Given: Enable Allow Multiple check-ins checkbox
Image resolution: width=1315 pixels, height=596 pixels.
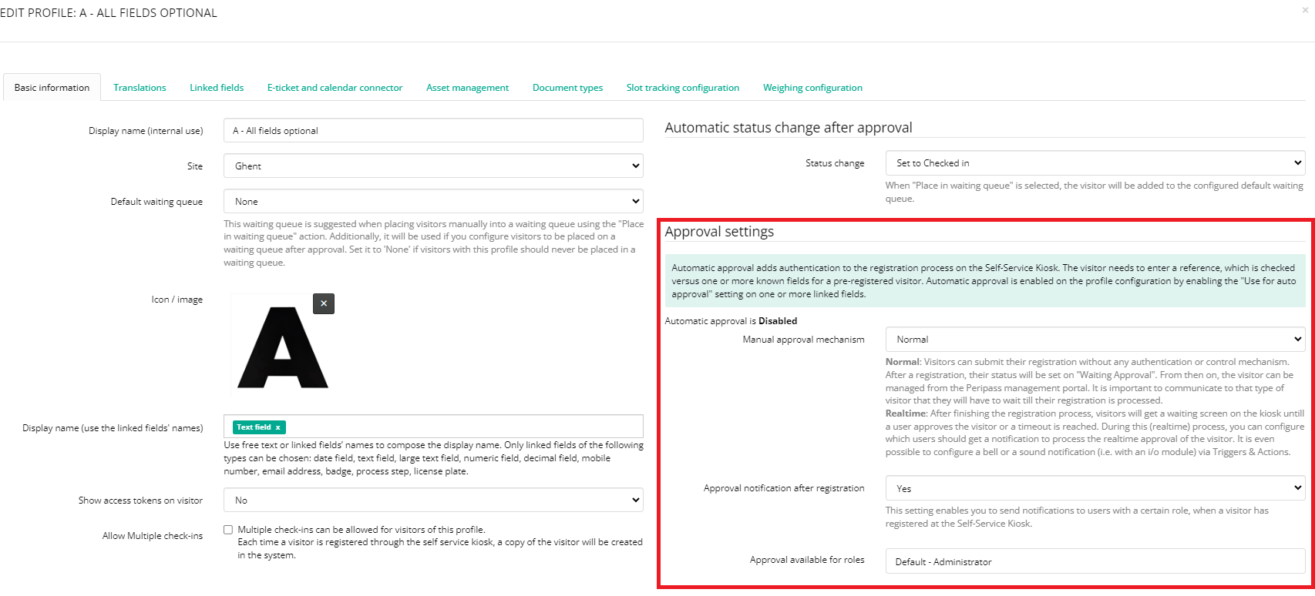Looking at the screenshot, I should [228, 530].
